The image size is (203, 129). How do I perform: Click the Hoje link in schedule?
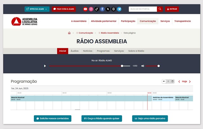tap(184, 81)
